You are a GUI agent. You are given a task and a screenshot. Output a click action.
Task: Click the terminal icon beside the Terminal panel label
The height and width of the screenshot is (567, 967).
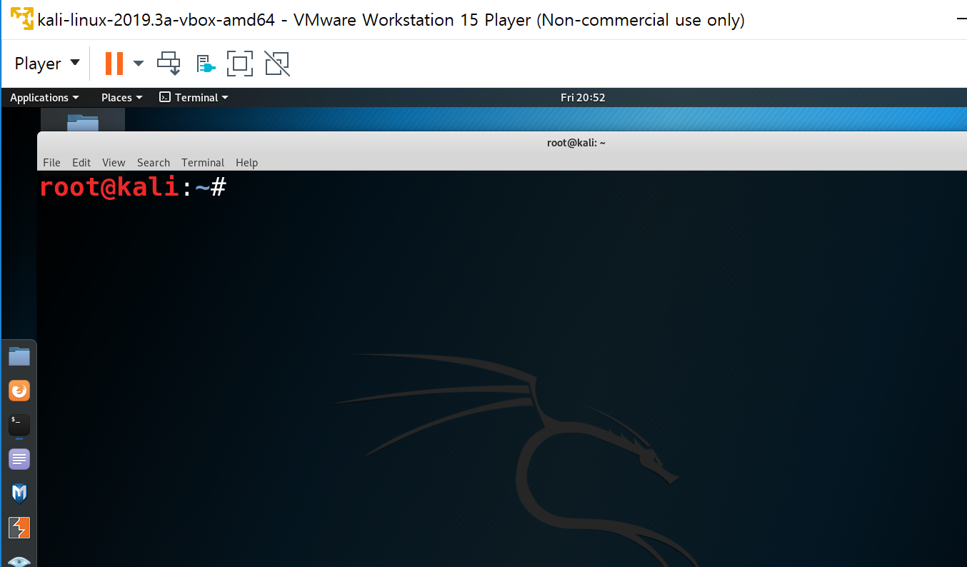(165, 97)
